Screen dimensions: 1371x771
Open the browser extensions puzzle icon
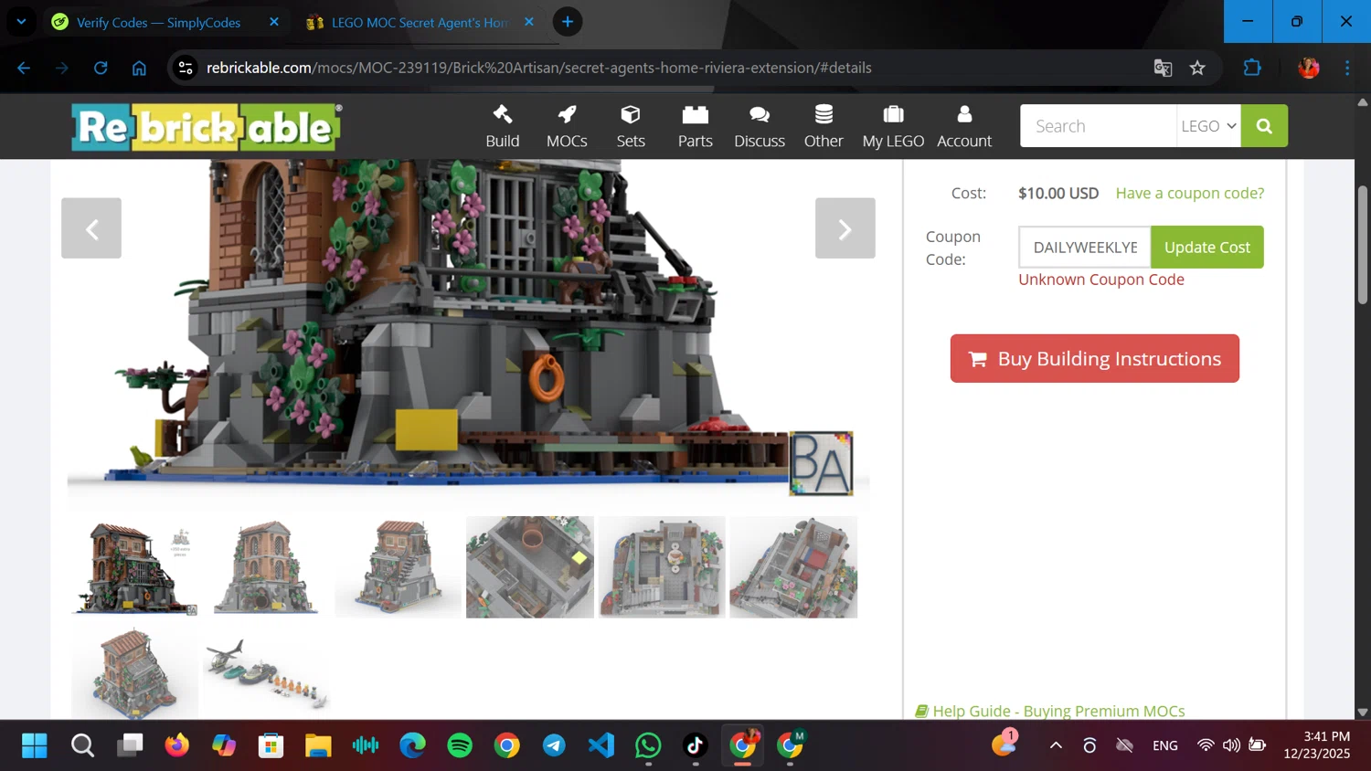[1252, 68]
